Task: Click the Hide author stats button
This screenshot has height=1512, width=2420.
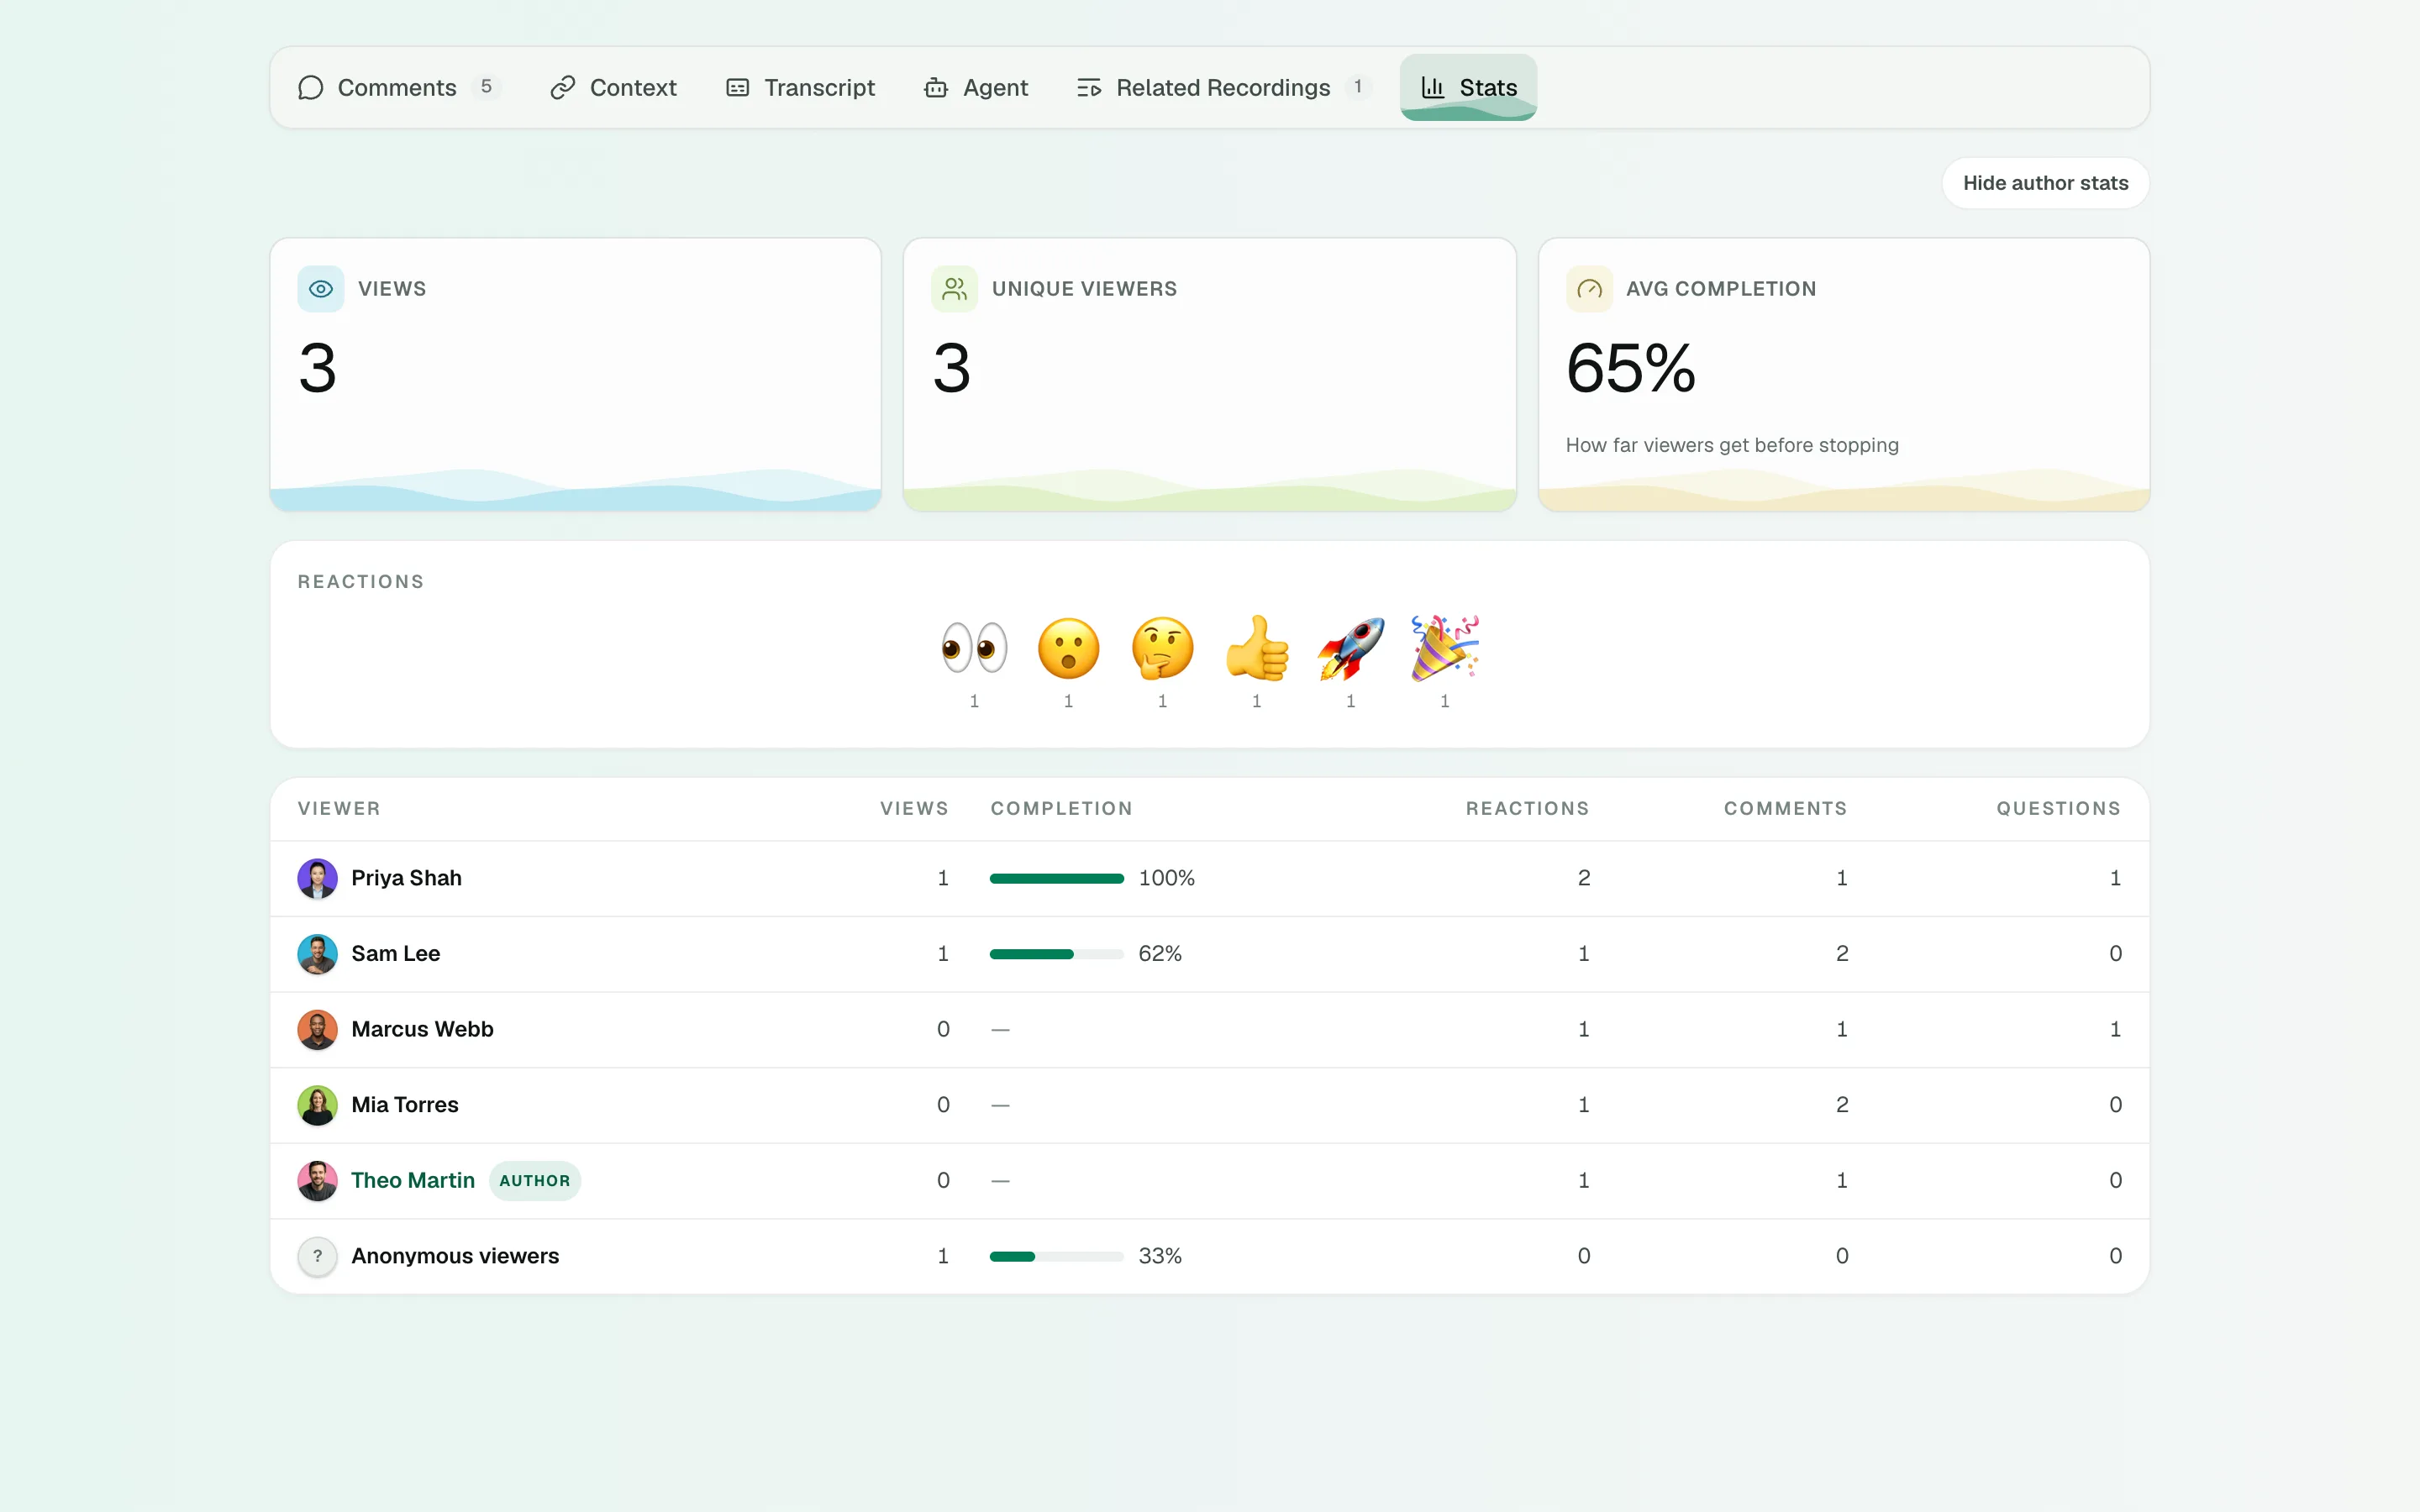Action: (x=2045, y=183)
